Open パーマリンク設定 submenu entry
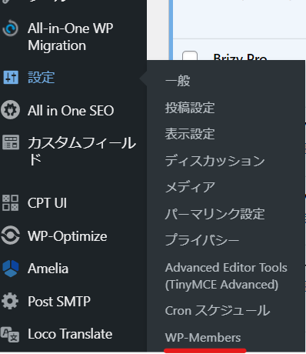This screenshot has width=306, height=354. [x=215, y=214]
